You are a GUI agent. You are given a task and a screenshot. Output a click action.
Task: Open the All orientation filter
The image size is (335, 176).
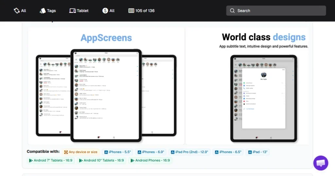tap(20, 11)
